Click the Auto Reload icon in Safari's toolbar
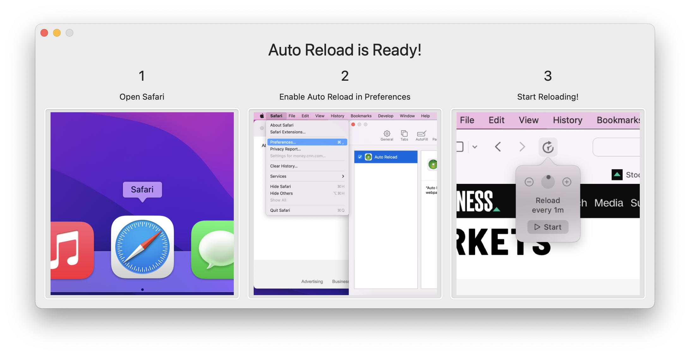The width and height of the screenshot is (690, 355). [548, 147]
